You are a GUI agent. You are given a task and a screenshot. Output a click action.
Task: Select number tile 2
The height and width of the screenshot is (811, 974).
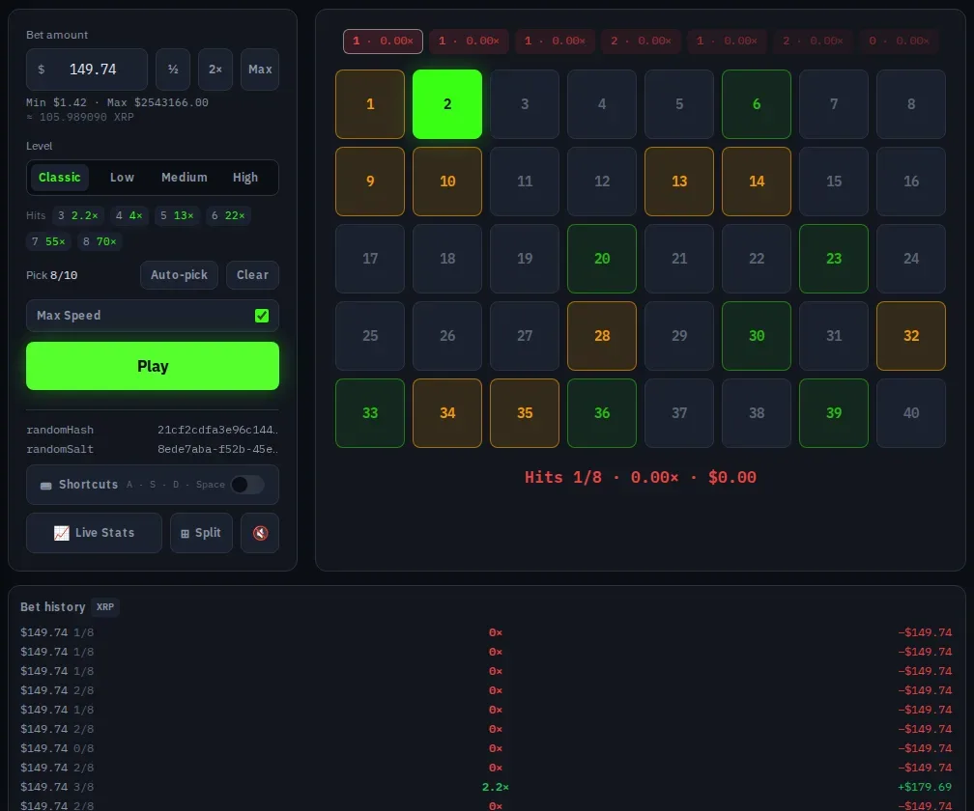point(447,104)
